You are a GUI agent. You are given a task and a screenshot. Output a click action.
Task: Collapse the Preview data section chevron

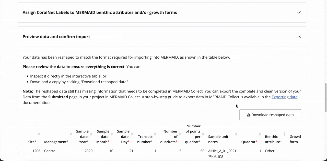click(298, 37)
